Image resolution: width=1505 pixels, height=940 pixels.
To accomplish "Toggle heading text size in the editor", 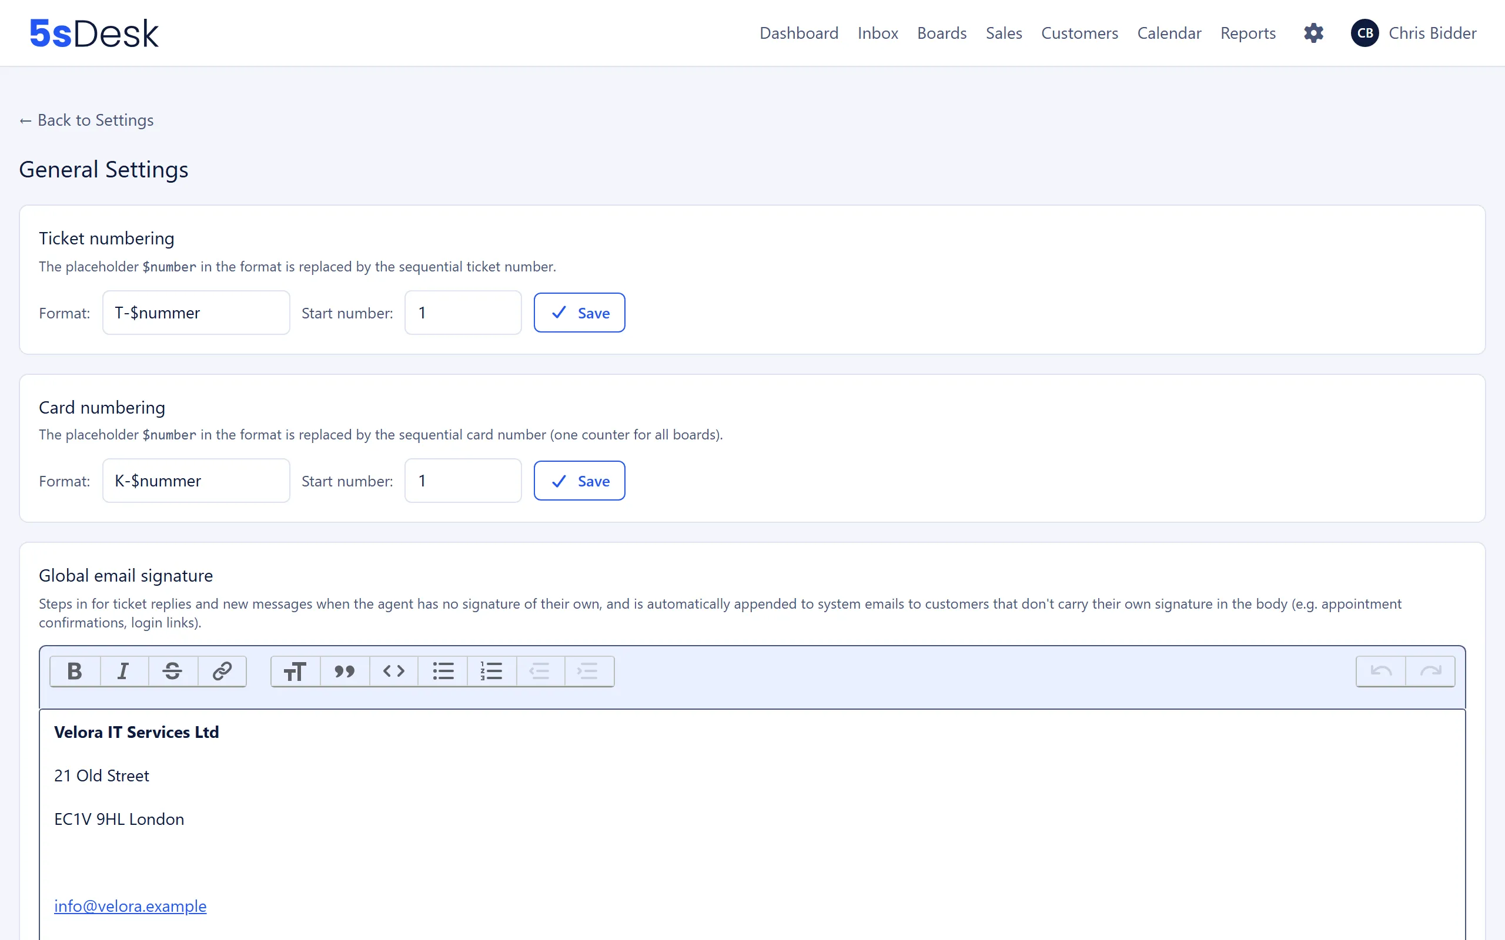I will (x=295, y=671).
